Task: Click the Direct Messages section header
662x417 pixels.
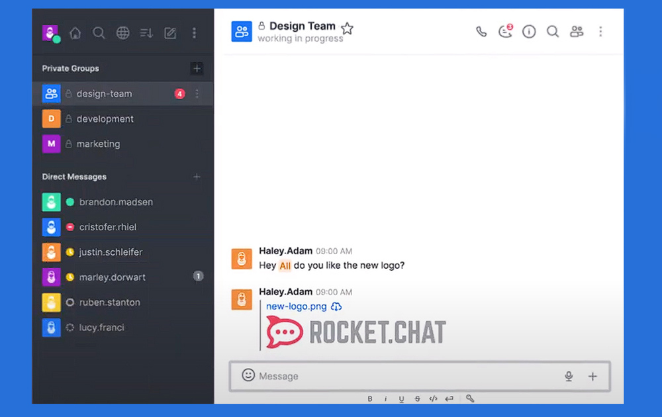Action: [74, 177]
